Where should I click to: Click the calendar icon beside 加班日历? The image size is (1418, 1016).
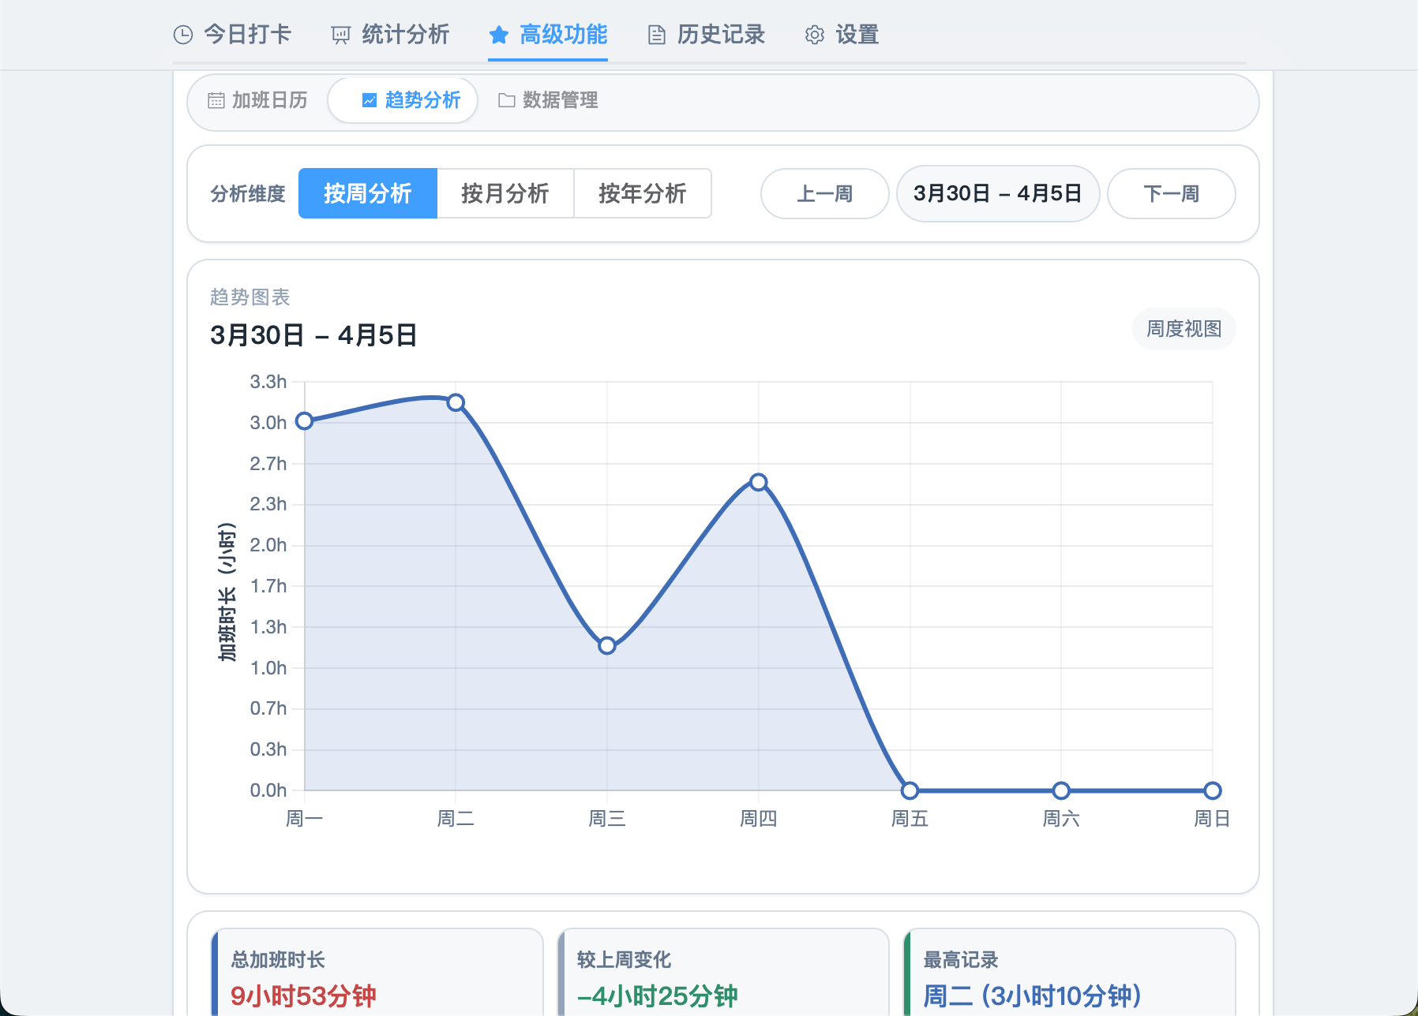(x=216, y=100)
